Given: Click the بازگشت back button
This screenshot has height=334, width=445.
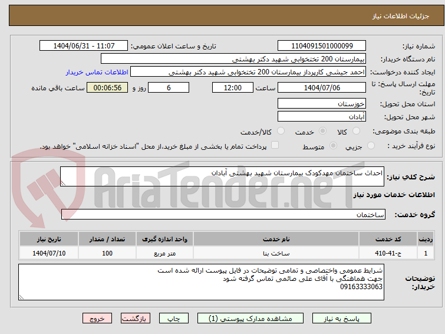Looking at the screenshot, I should [x=136, y=319].
